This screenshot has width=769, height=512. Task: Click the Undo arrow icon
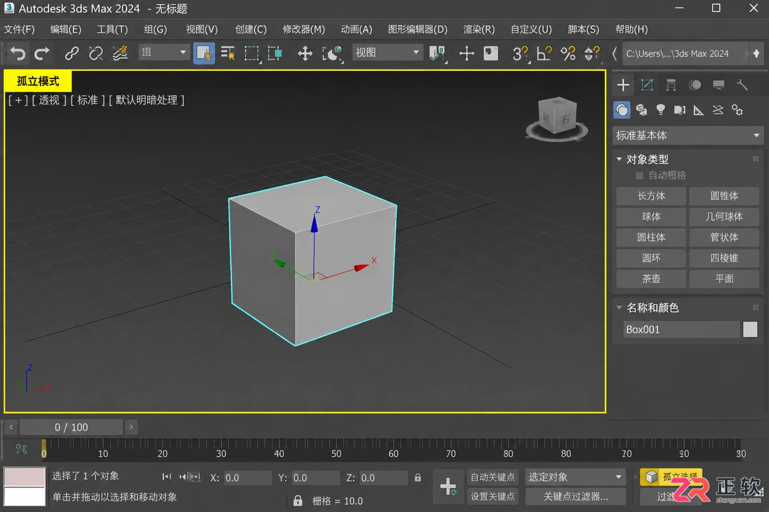18,53
